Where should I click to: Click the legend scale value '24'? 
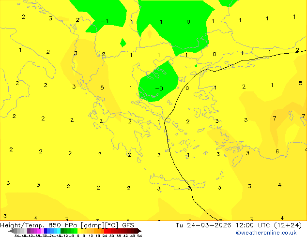pyautogui.click(x=105, y=236)
